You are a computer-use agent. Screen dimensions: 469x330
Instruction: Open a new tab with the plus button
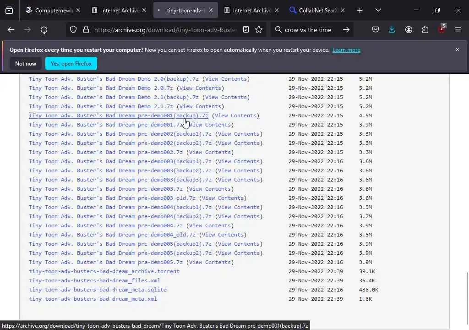pyautogui.click(x=360, y=11)
